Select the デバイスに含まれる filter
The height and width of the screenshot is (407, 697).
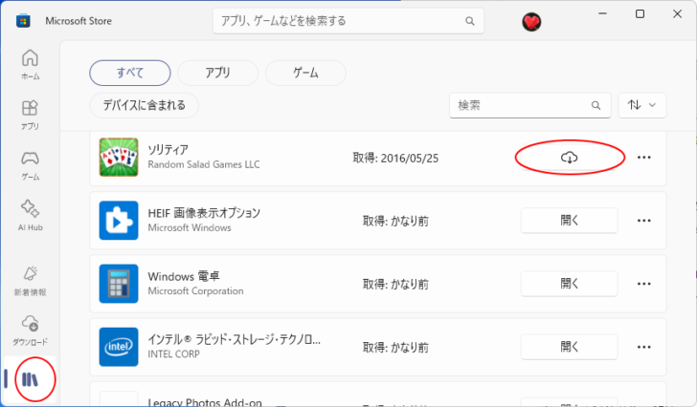[x=144, y=105]
